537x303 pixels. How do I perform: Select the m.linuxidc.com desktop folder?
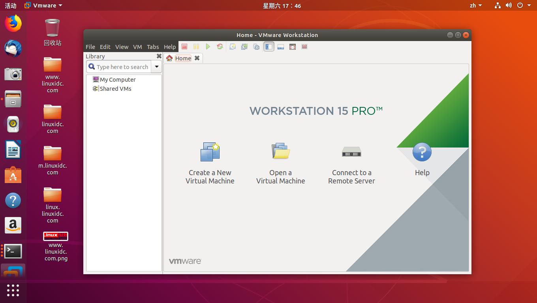click(53, 161)
